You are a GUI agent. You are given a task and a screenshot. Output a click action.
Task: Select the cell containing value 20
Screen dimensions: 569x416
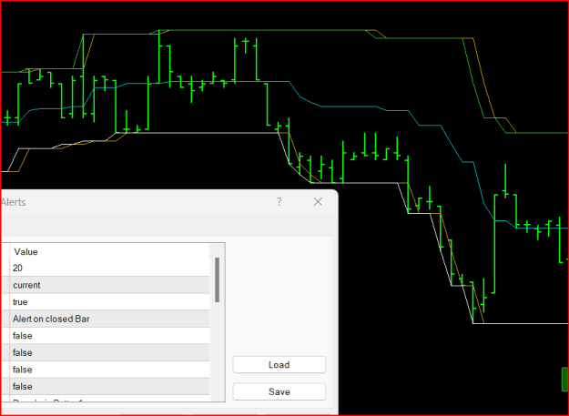click(110, 268)
